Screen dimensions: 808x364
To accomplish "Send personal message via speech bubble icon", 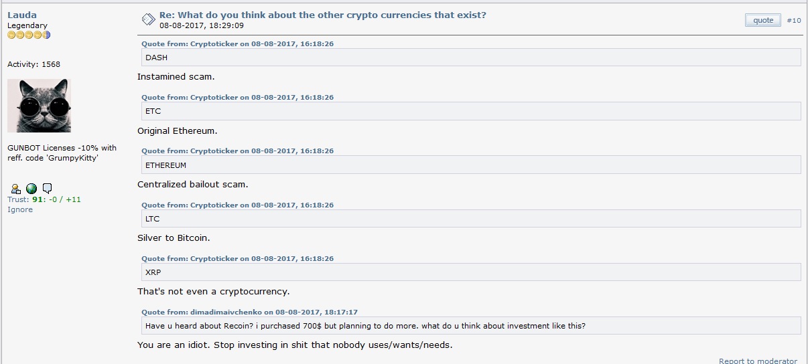I will (x=47, y=189).
